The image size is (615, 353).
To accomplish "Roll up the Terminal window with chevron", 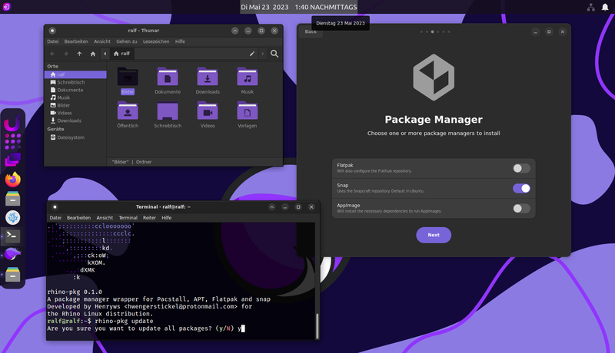I will click(x=272, y=207).
